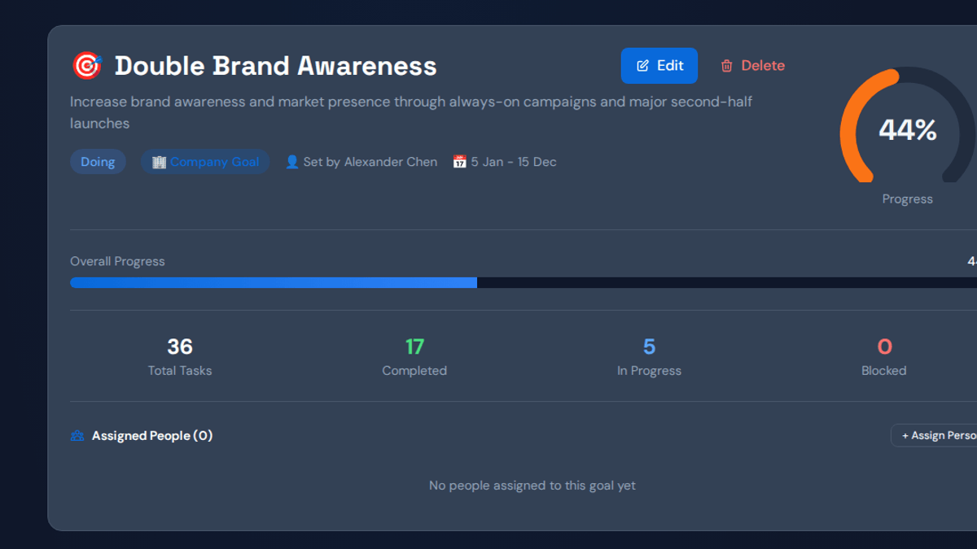The height and width of the screenshot is (549, 977).
Task: Click the trash can icon beside Delete
Action: (727, 66)
